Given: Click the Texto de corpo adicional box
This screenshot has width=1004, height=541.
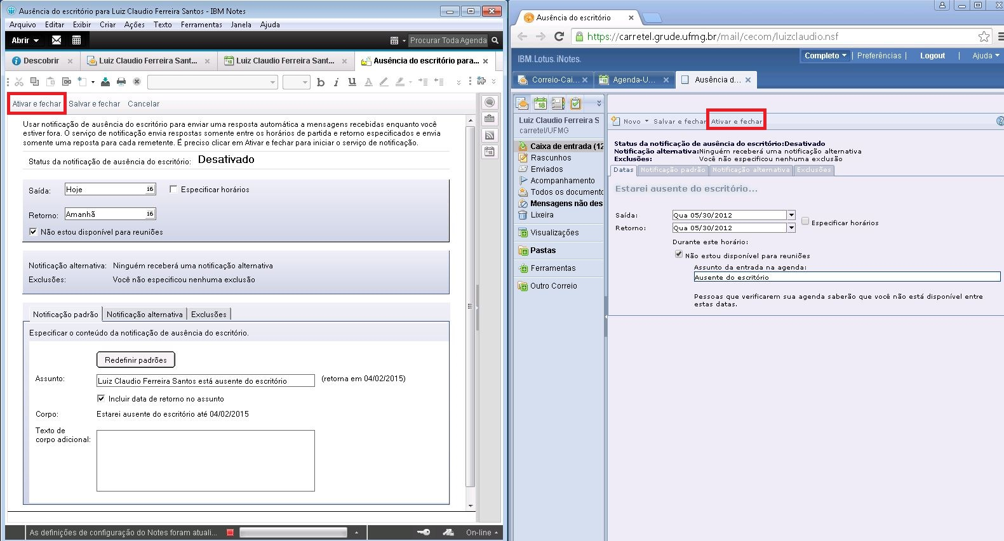Looking at the screenshot, I should (x=206, y=460).
